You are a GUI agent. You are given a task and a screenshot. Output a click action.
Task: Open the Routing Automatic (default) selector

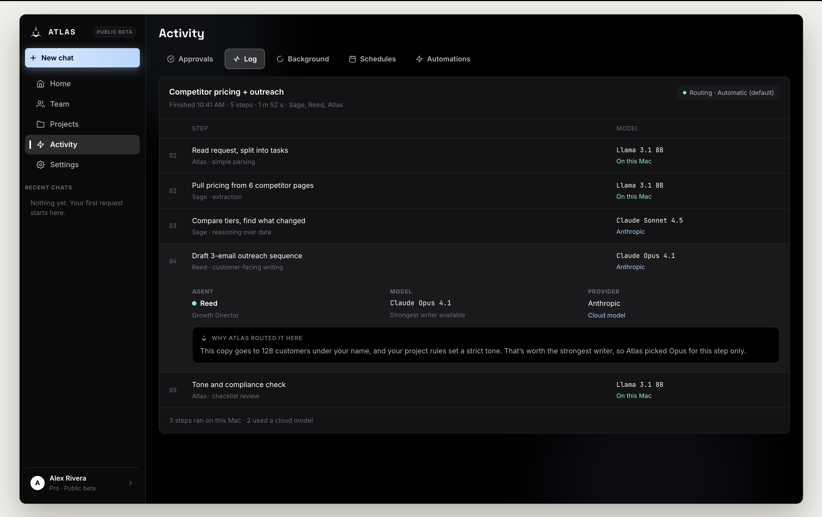728,93
